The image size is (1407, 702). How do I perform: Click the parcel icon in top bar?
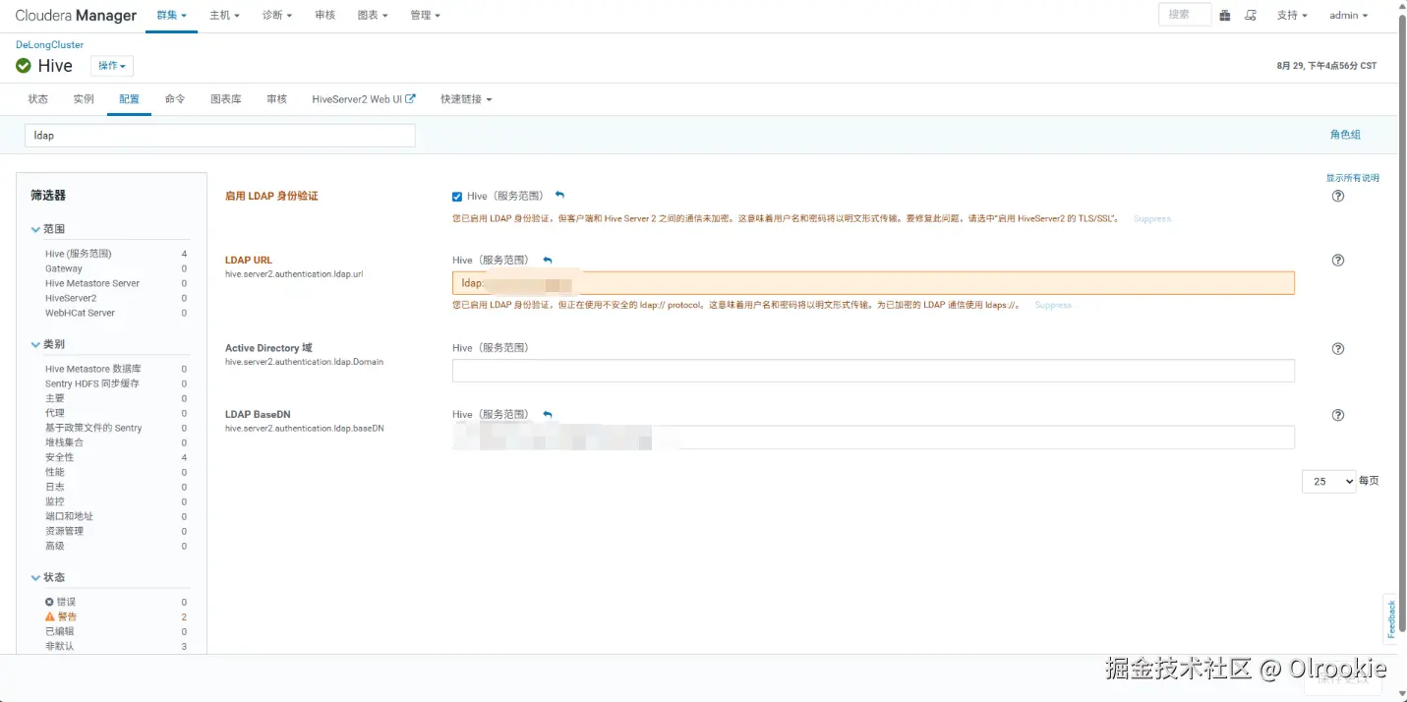[1225, 15]
